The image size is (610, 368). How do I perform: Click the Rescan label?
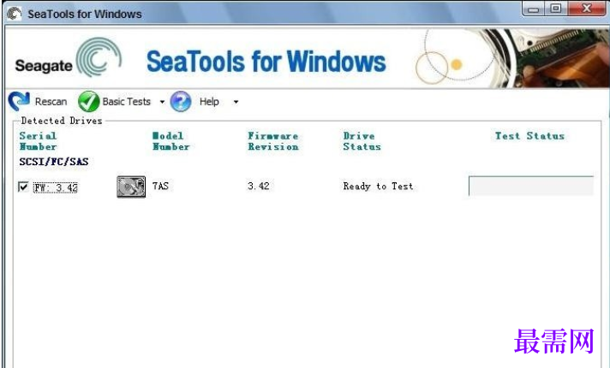click(x=51, y=102)
